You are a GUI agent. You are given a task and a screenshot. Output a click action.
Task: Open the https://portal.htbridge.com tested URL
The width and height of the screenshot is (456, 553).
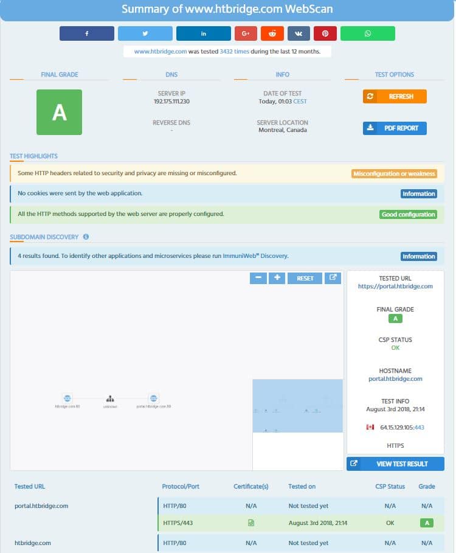[395, 287]
